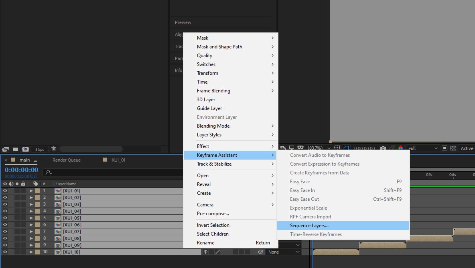
Task: Open the magnification ratio dropdown
Action: coord(319,148)
